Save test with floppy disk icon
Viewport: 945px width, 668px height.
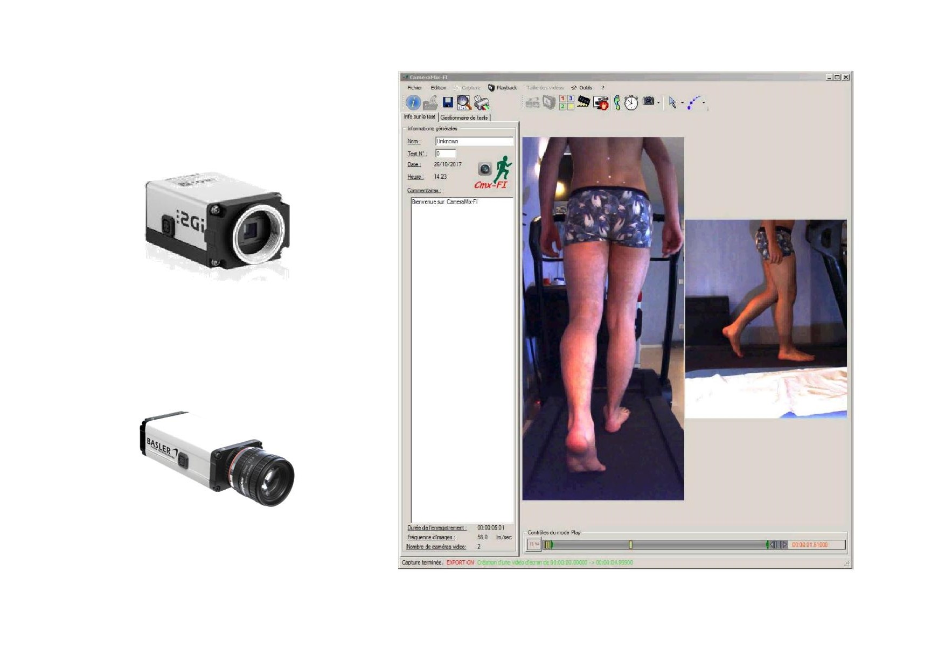(448, 102)
